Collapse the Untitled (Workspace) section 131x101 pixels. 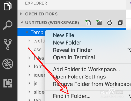pos(21,23)
